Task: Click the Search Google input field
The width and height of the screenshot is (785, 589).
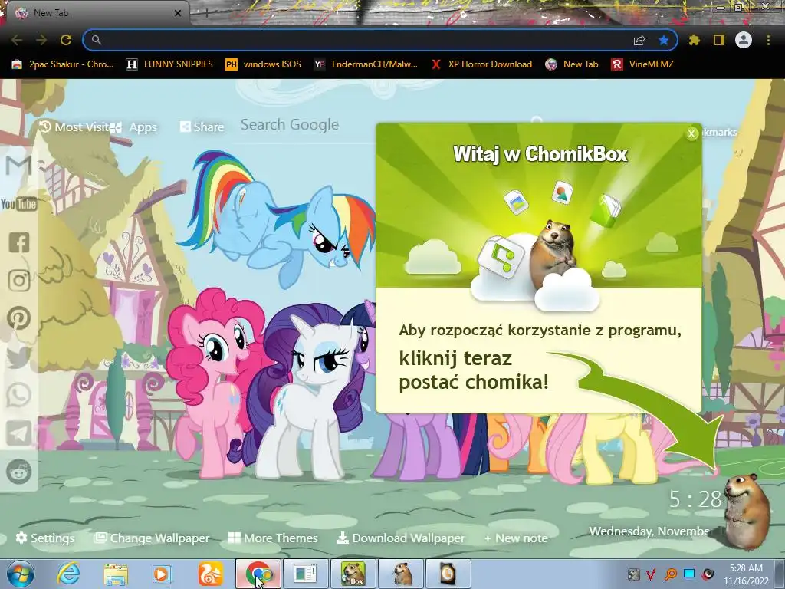Action: click(x=305, y=125)
